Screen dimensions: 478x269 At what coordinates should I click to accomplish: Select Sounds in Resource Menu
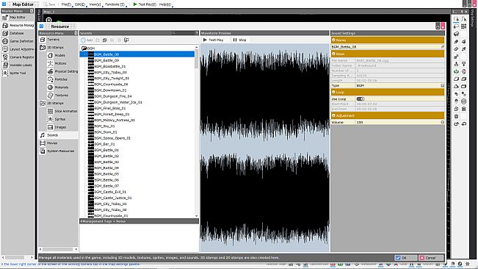point(58,135)
